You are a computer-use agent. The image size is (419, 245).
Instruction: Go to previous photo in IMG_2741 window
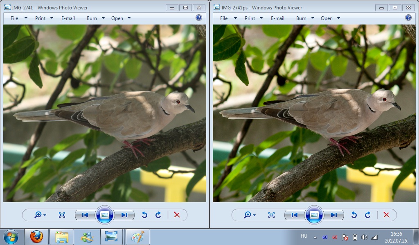pyautogui.click(x=85, y=215)
